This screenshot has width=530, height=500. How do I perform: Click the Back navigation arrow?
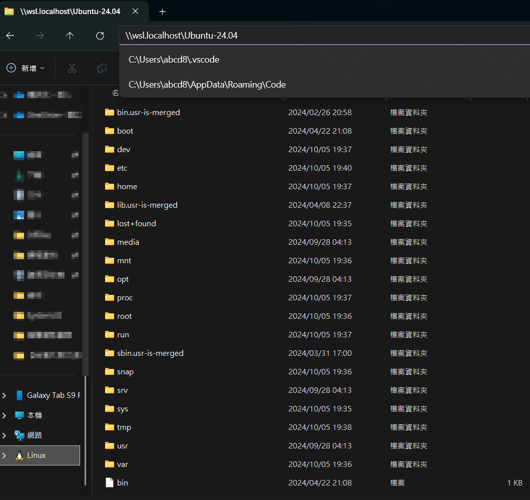point(10,36)
